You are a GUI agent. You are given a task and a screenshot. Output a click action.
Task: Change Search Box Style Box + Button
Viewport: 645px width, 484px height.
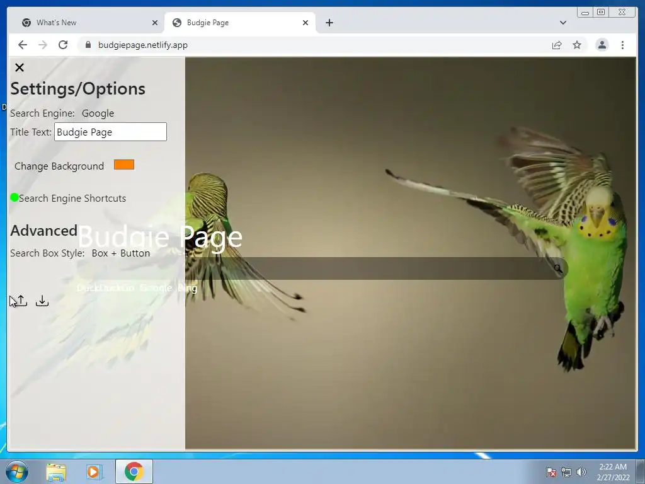click(x=121, y=253)
